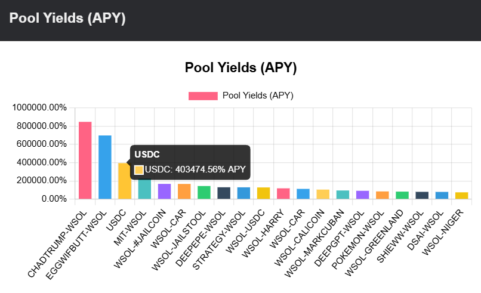Screen dimensions: 481x293
Task: Click the dark DEEPEPE-WSOL bar
Action: pos(224,193)
